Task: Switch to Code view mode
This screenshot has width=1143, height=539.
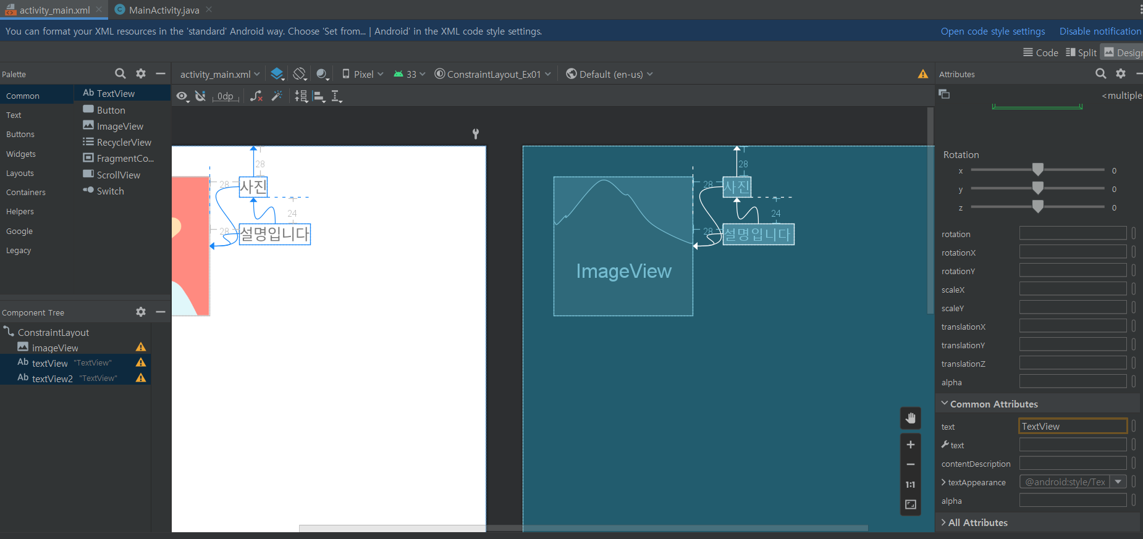Action: (x=1040, y=52)
